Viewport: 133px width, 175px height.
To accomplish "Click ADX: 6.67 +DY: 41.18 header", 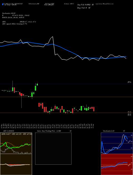I will [x=16, y=134].
